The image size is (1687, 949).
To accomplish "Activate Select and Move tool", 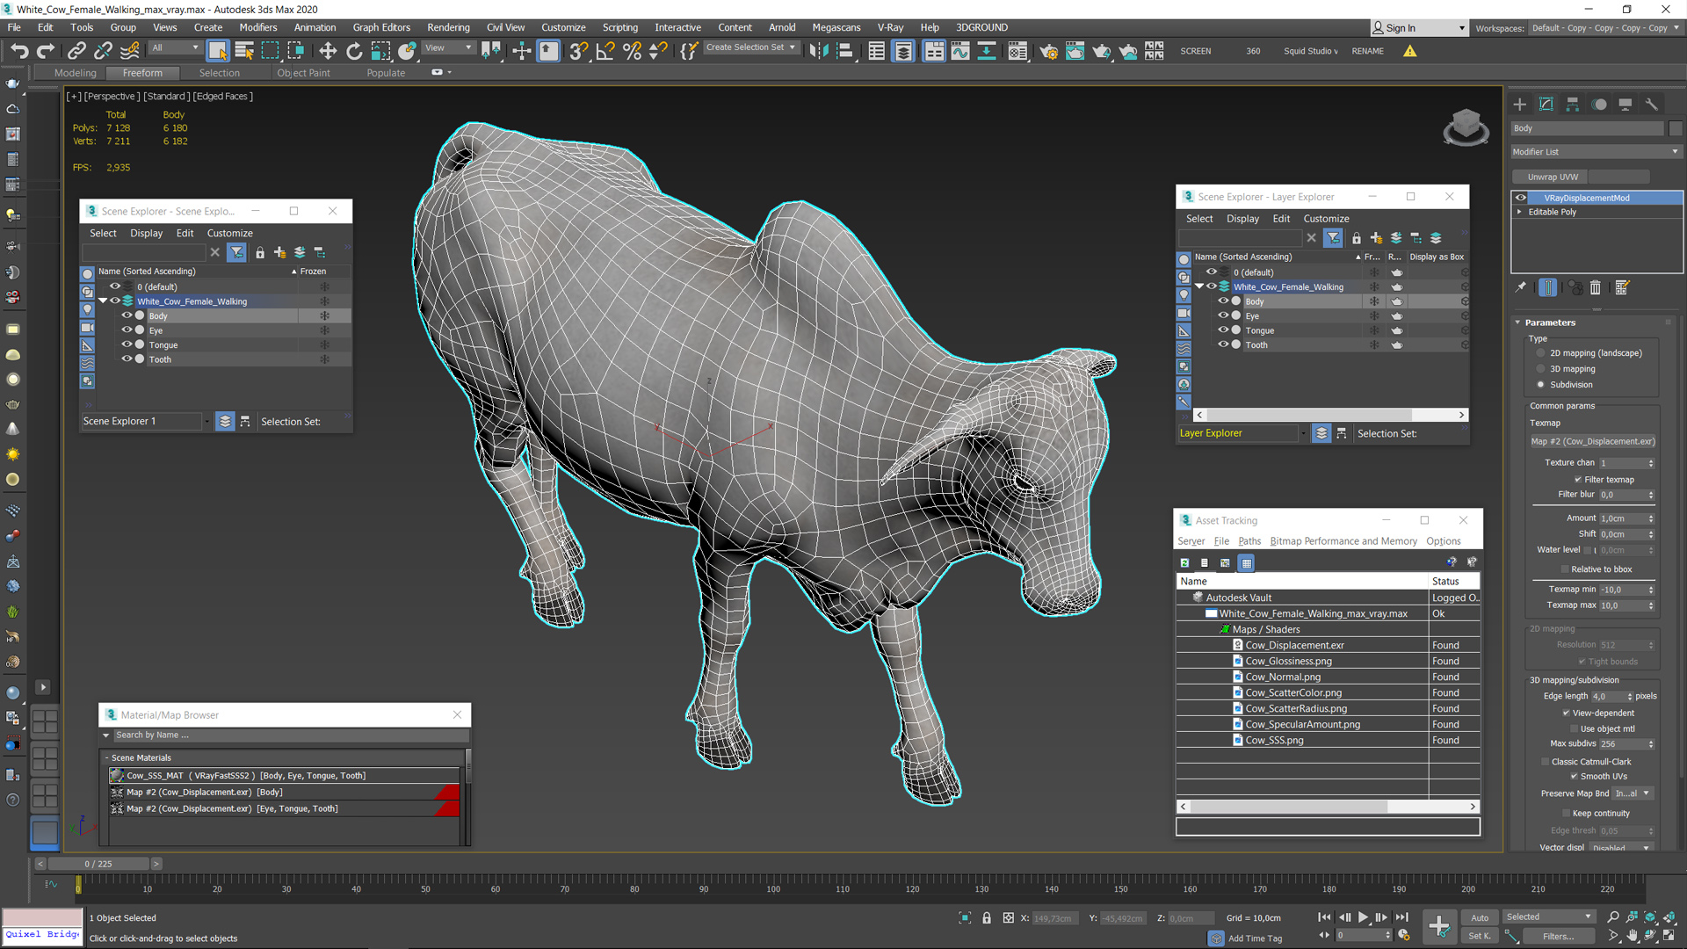I will (328, 51).
